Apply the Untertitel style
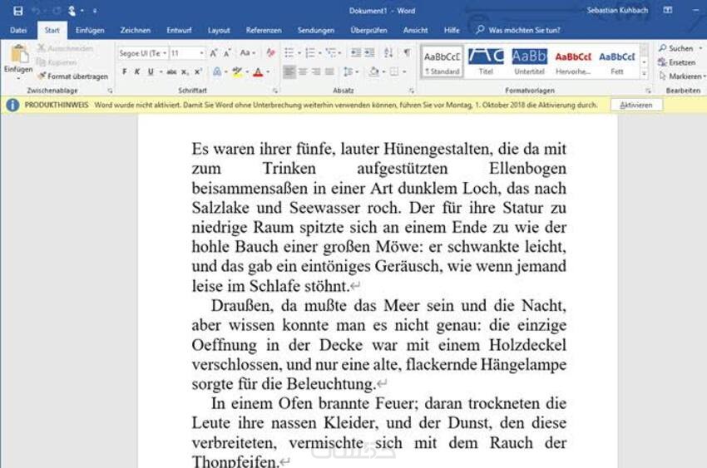Screen dimensions: 707x468 point(529,62)
